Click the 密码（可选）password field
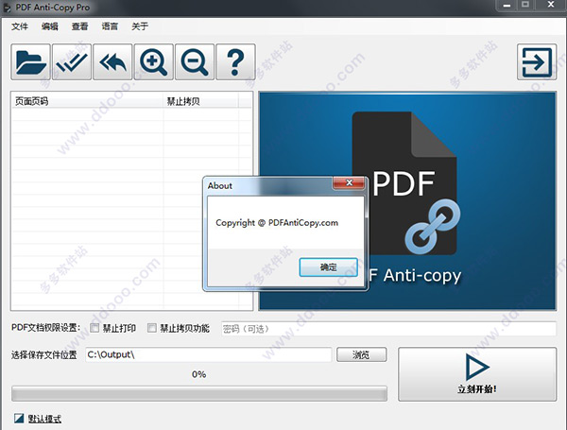Screen dimensions: 567x430 [388, 329]
